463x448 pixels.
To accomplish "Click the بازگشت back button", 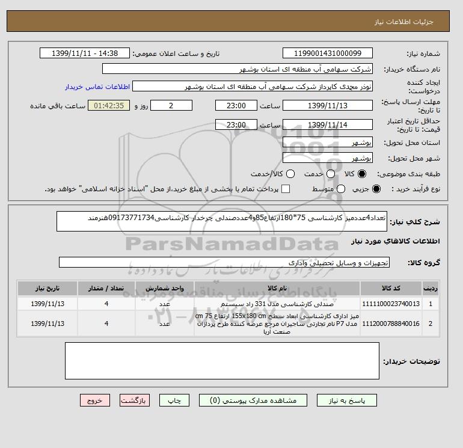I will coord(135,400).
